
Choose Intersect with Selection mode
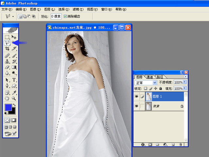[34, 16]
